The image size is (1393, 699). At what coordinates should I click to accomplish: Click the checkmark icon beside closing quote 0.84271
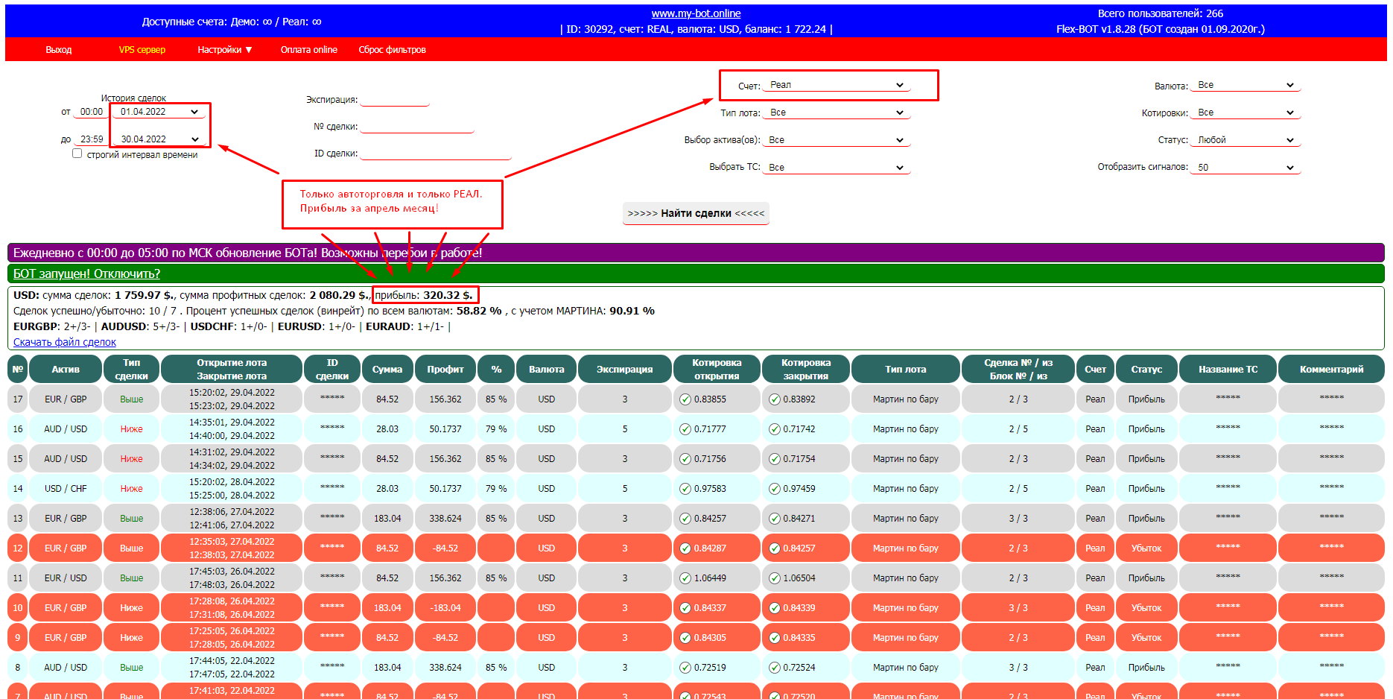point(775,519)
